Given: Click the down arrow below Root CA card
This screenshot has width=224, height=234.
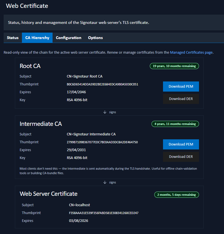Looking at the screenshot, I should point(105,112).
